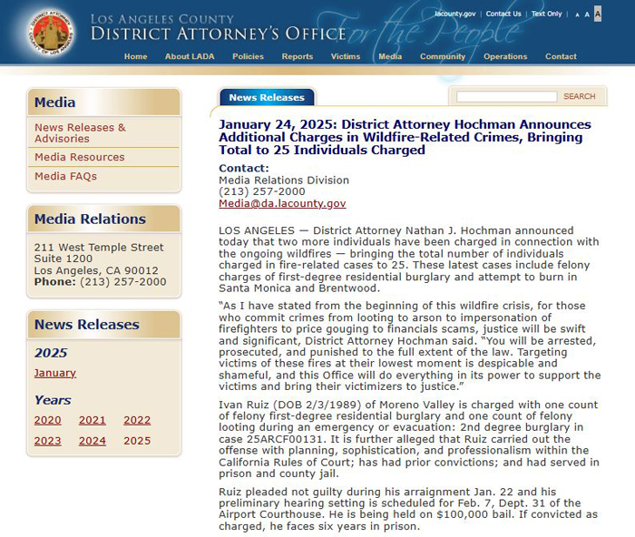The image size is (635, 537).
Task: Select the medium text size A
Action: [x=587, y=15]
